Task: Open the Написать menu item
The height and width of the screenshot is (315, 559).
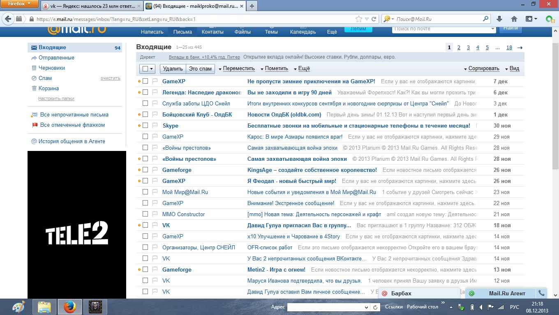Action: point(152,32)
